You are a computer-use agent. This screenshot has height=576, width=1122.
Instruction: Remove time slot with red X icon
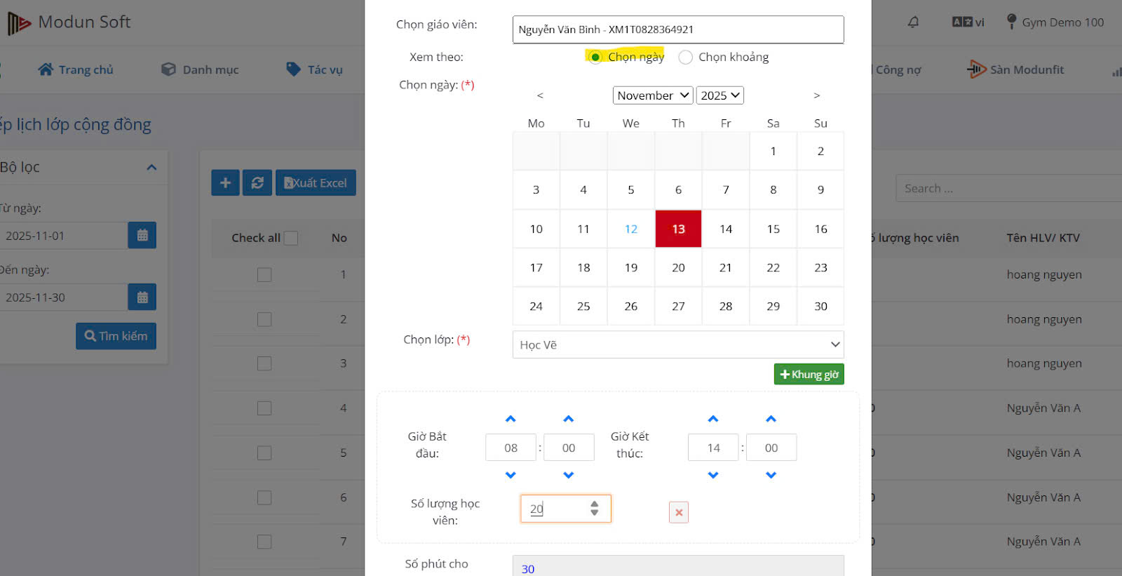pyautogui.click(x=678, y=512)
